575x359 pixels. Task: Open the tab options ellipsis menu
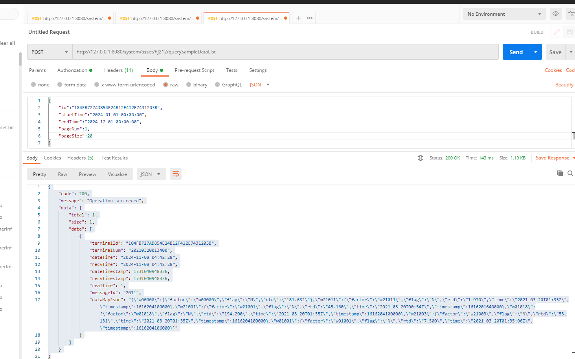(310, 18)
